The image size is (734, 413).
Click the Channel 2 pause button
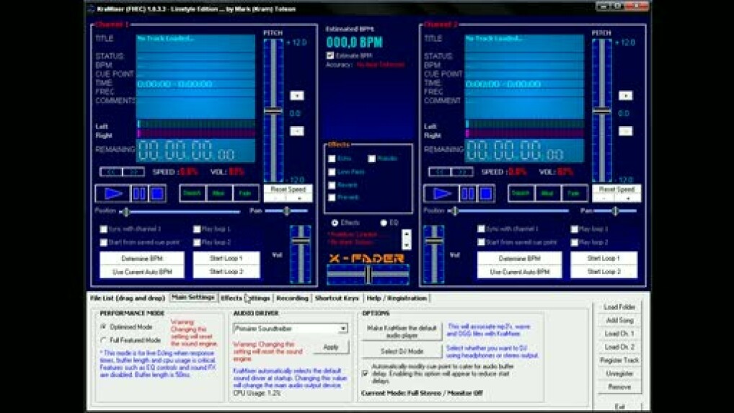coord(468,193)
